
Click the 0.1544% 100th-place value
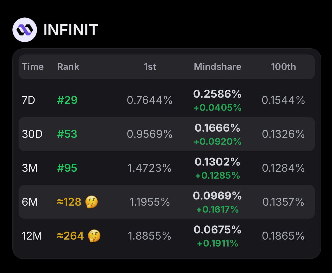[x=284, y=100]
